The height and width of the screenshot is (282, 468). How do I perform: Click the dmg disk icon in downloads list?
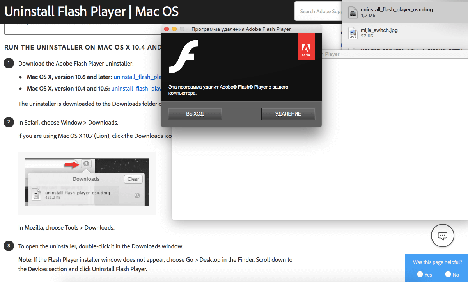[353, 12]
